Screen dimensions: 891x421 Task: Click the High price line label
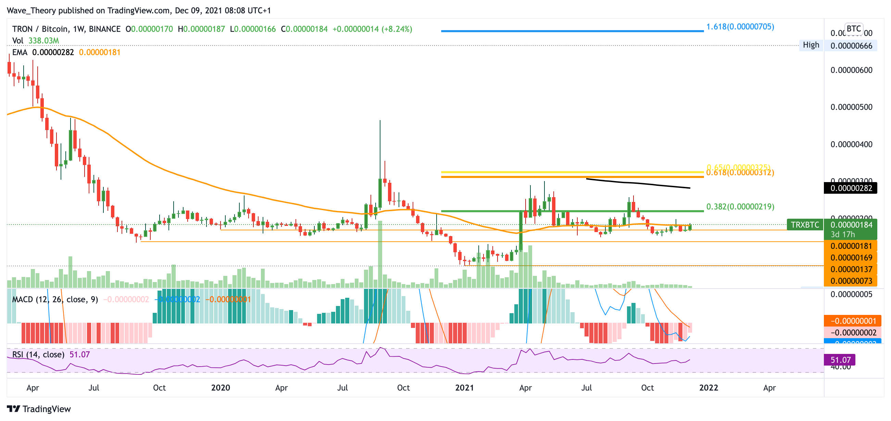point(811,45)
